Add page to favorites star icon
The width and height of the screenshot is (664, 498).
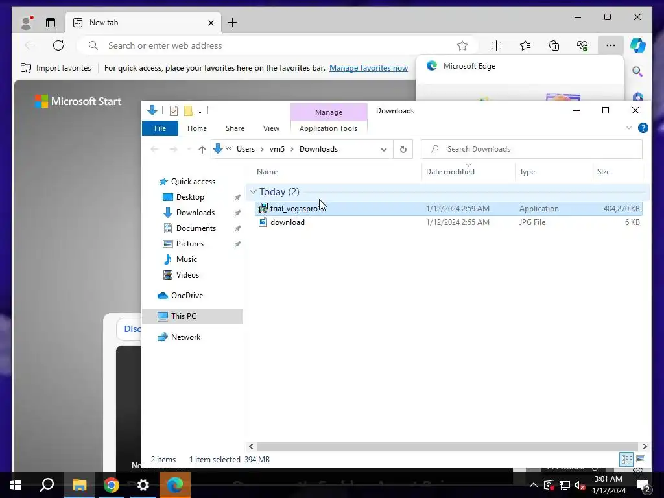[462, 45]
